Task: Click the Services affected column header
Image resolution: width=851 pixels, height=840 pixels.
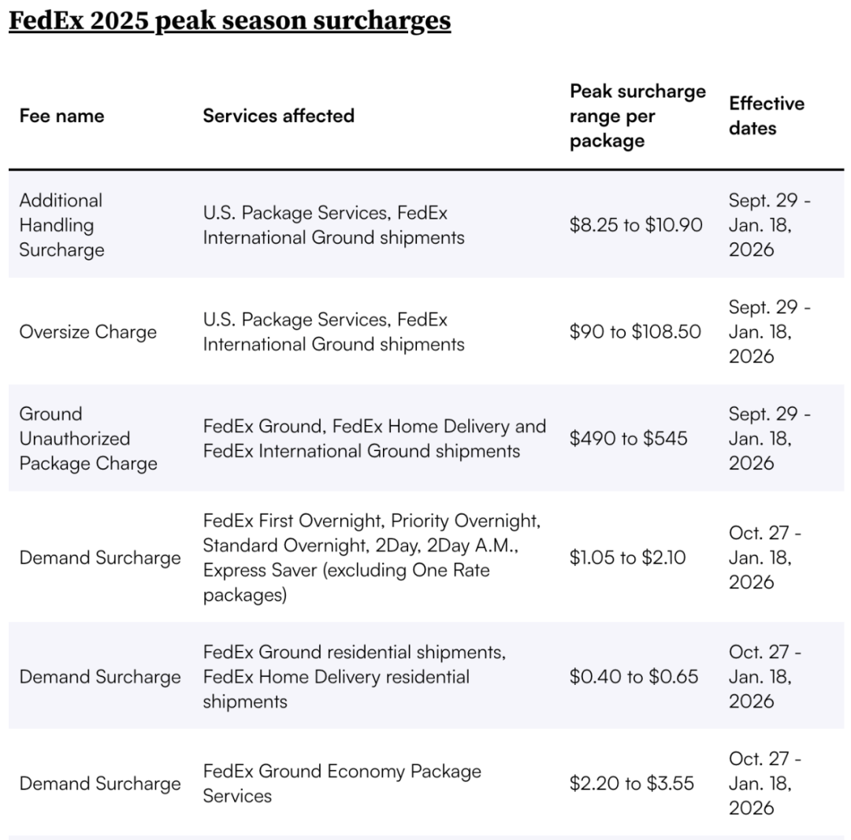Action: pos(278,116)
